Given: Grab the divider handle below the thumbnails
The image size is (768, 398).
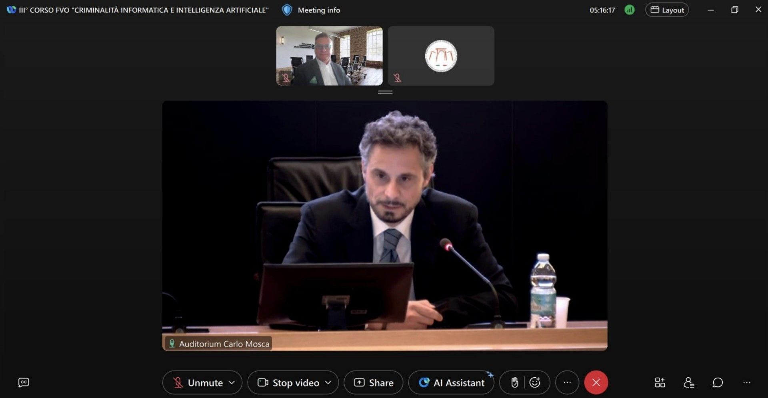Looking at the screenshot, I should (385, 92).
